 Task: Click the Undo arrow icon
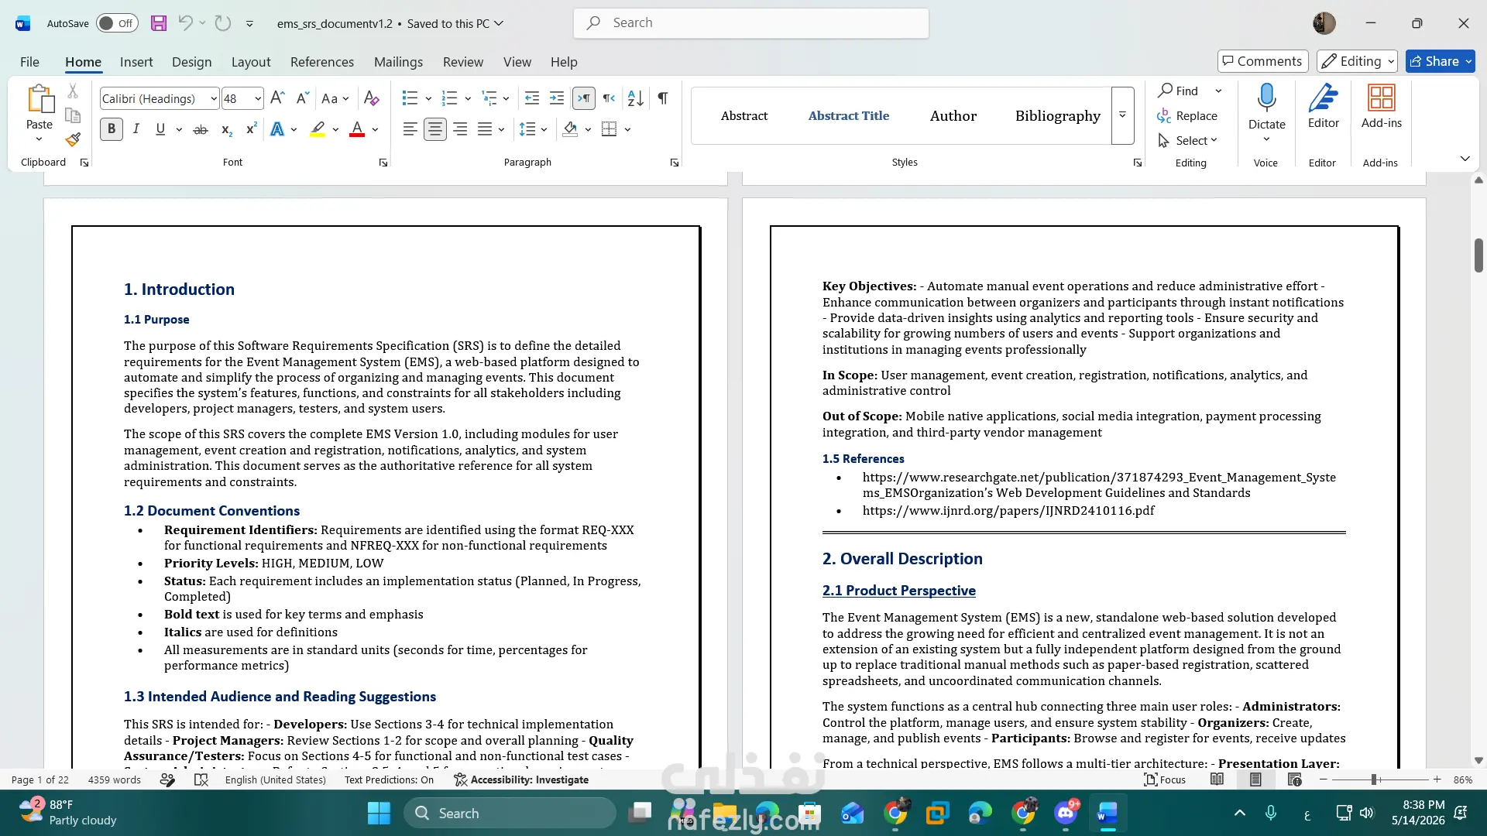pos(185,22)
